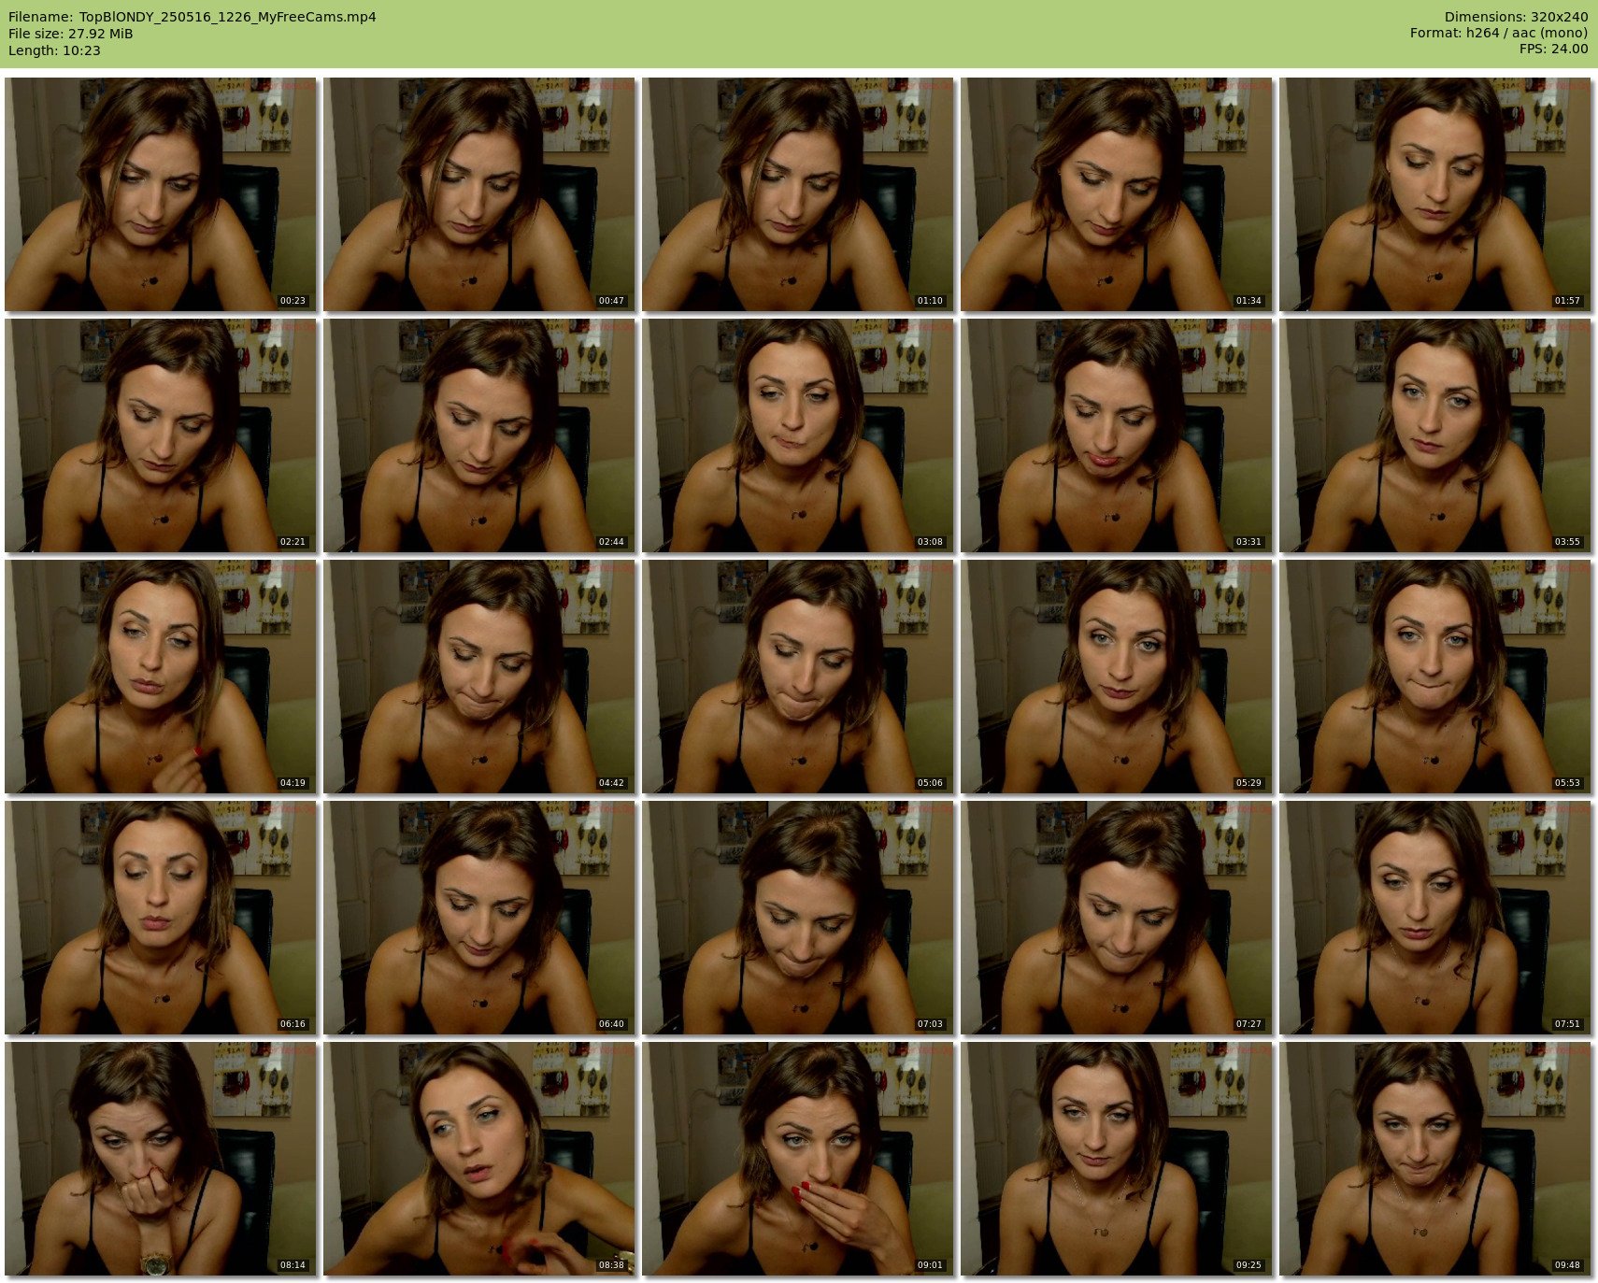Click the last thumbnail at 09:48
1598x1283 pixels.
pyautogui.click(x=1435, y=1159)
